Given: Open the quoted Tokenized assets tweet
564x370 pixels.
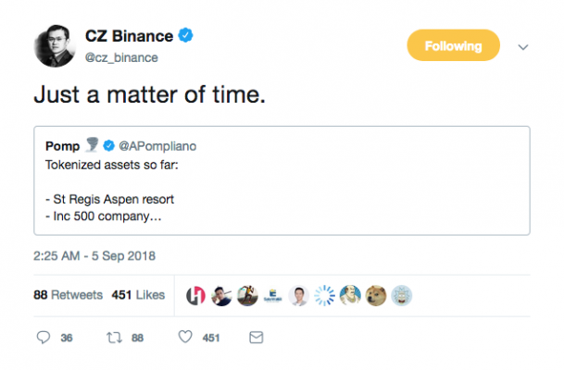Looking at the screenshot, I should (x=282, y=180).
